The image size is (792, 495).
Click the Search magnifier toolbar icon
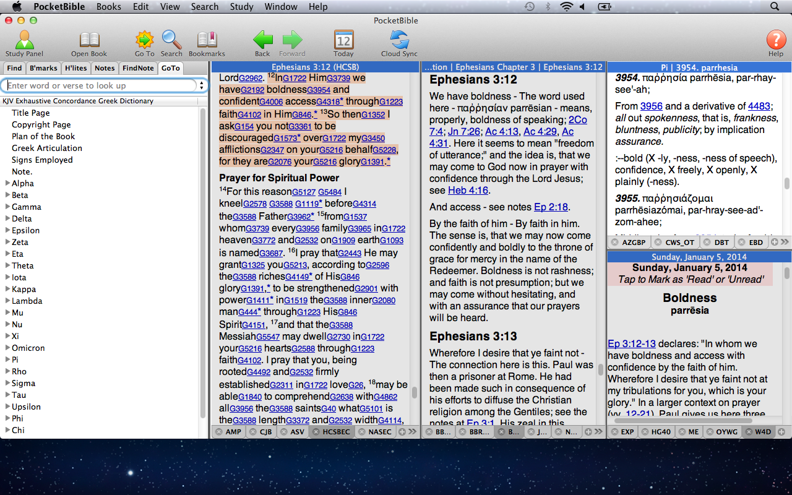pyautogui.click(x=171, y=40)
